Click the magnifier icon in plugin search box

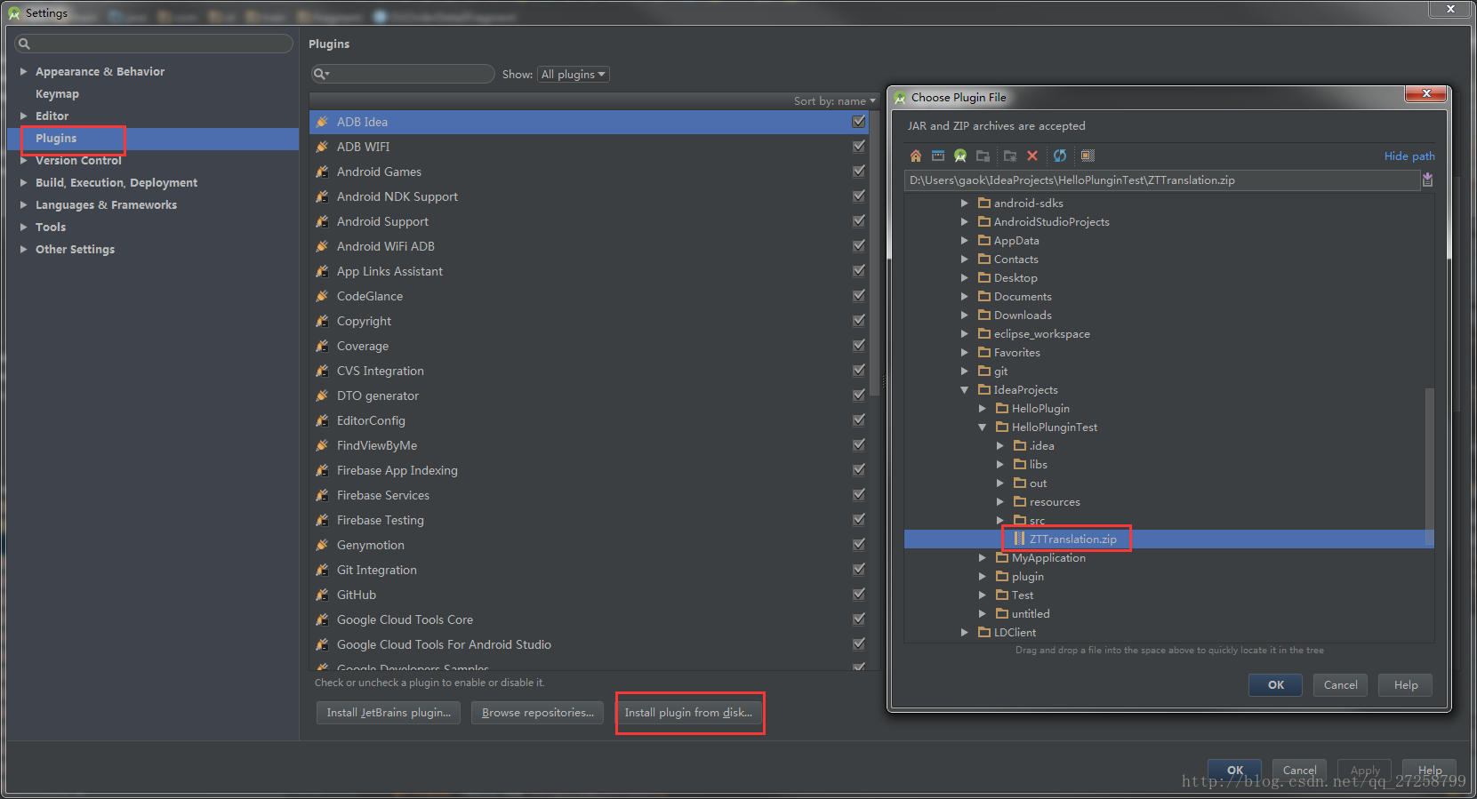(320, 74)
